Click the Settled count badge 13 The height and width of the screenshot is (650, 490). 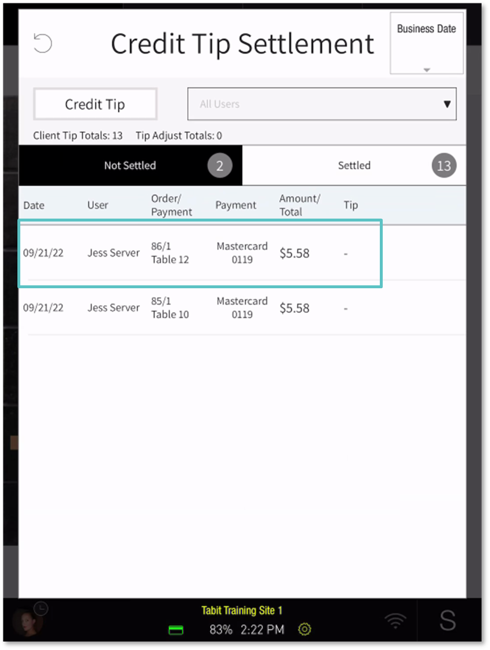[x=444, y=166]
